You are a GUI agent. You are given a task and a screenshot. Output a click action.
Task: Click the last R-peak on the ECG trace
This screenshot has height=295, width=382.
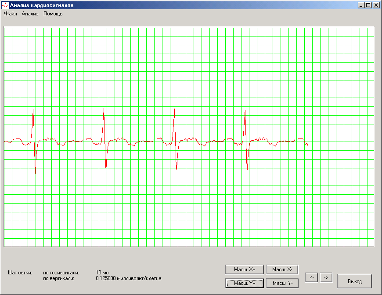[x=245, y=111]
